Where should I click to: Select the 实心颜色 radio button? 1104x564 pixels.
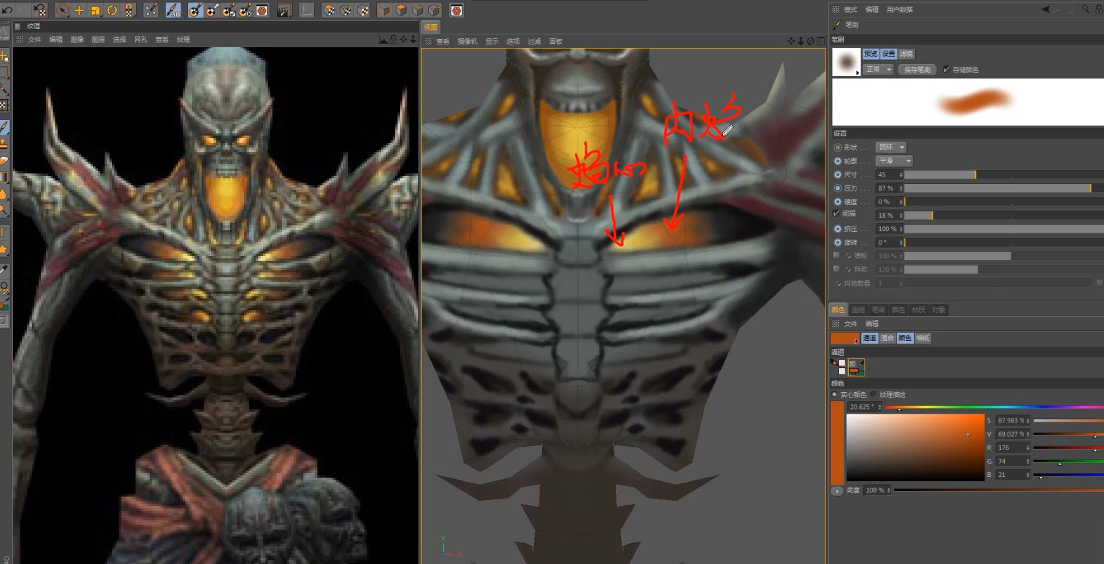[835, 394]
